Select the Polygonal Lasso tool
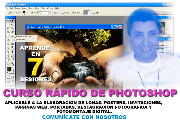The image size is (180, 120). [x=8, y=28]
